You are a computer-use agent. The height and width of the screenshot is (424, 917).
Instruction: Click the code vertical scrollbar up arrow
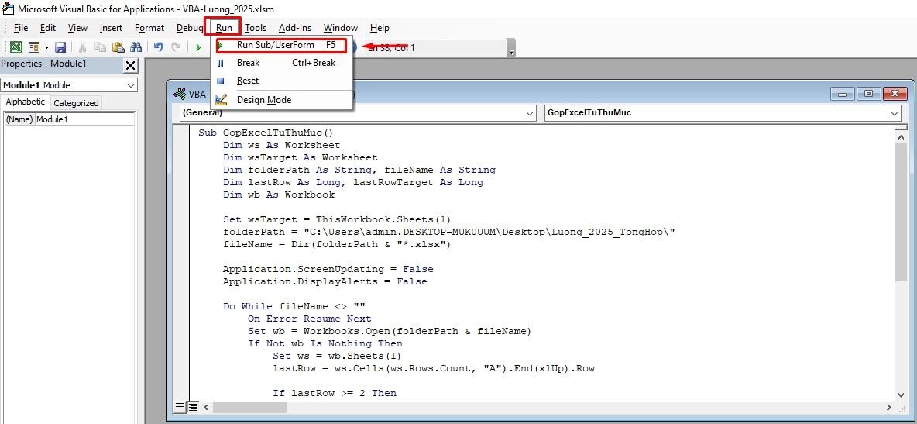(x=902, y=136)
